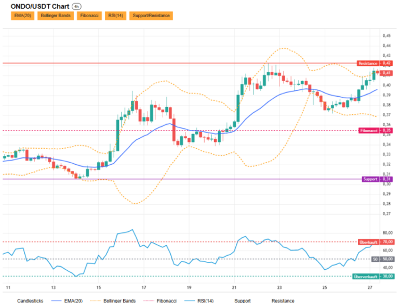Click the date label 23 on time axis

click(x=280, y=287)
